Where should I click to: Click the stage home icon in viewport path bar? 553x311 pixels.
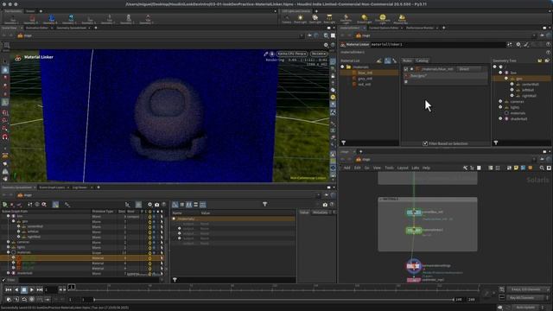tap(20, 35)
